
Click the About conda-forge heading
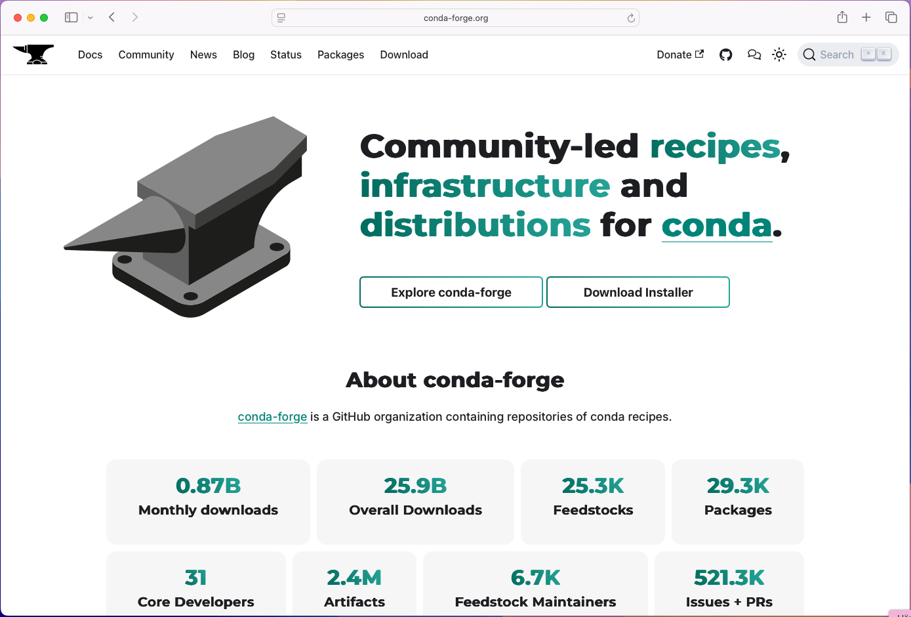[x=455, y=380]
